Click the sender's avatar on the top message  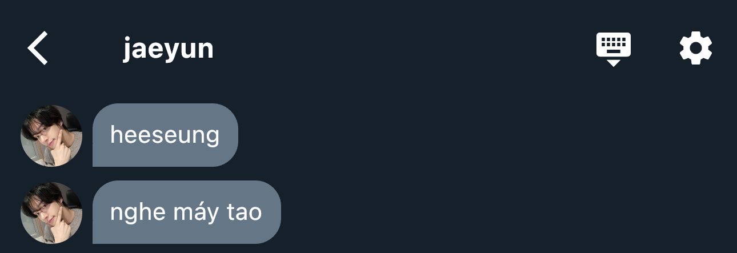point(51,135)
